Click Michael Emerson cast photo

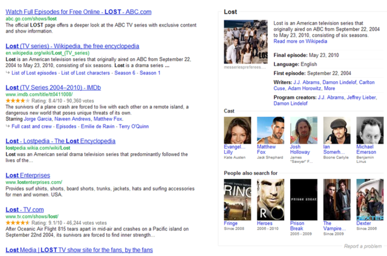pos(370,130)
